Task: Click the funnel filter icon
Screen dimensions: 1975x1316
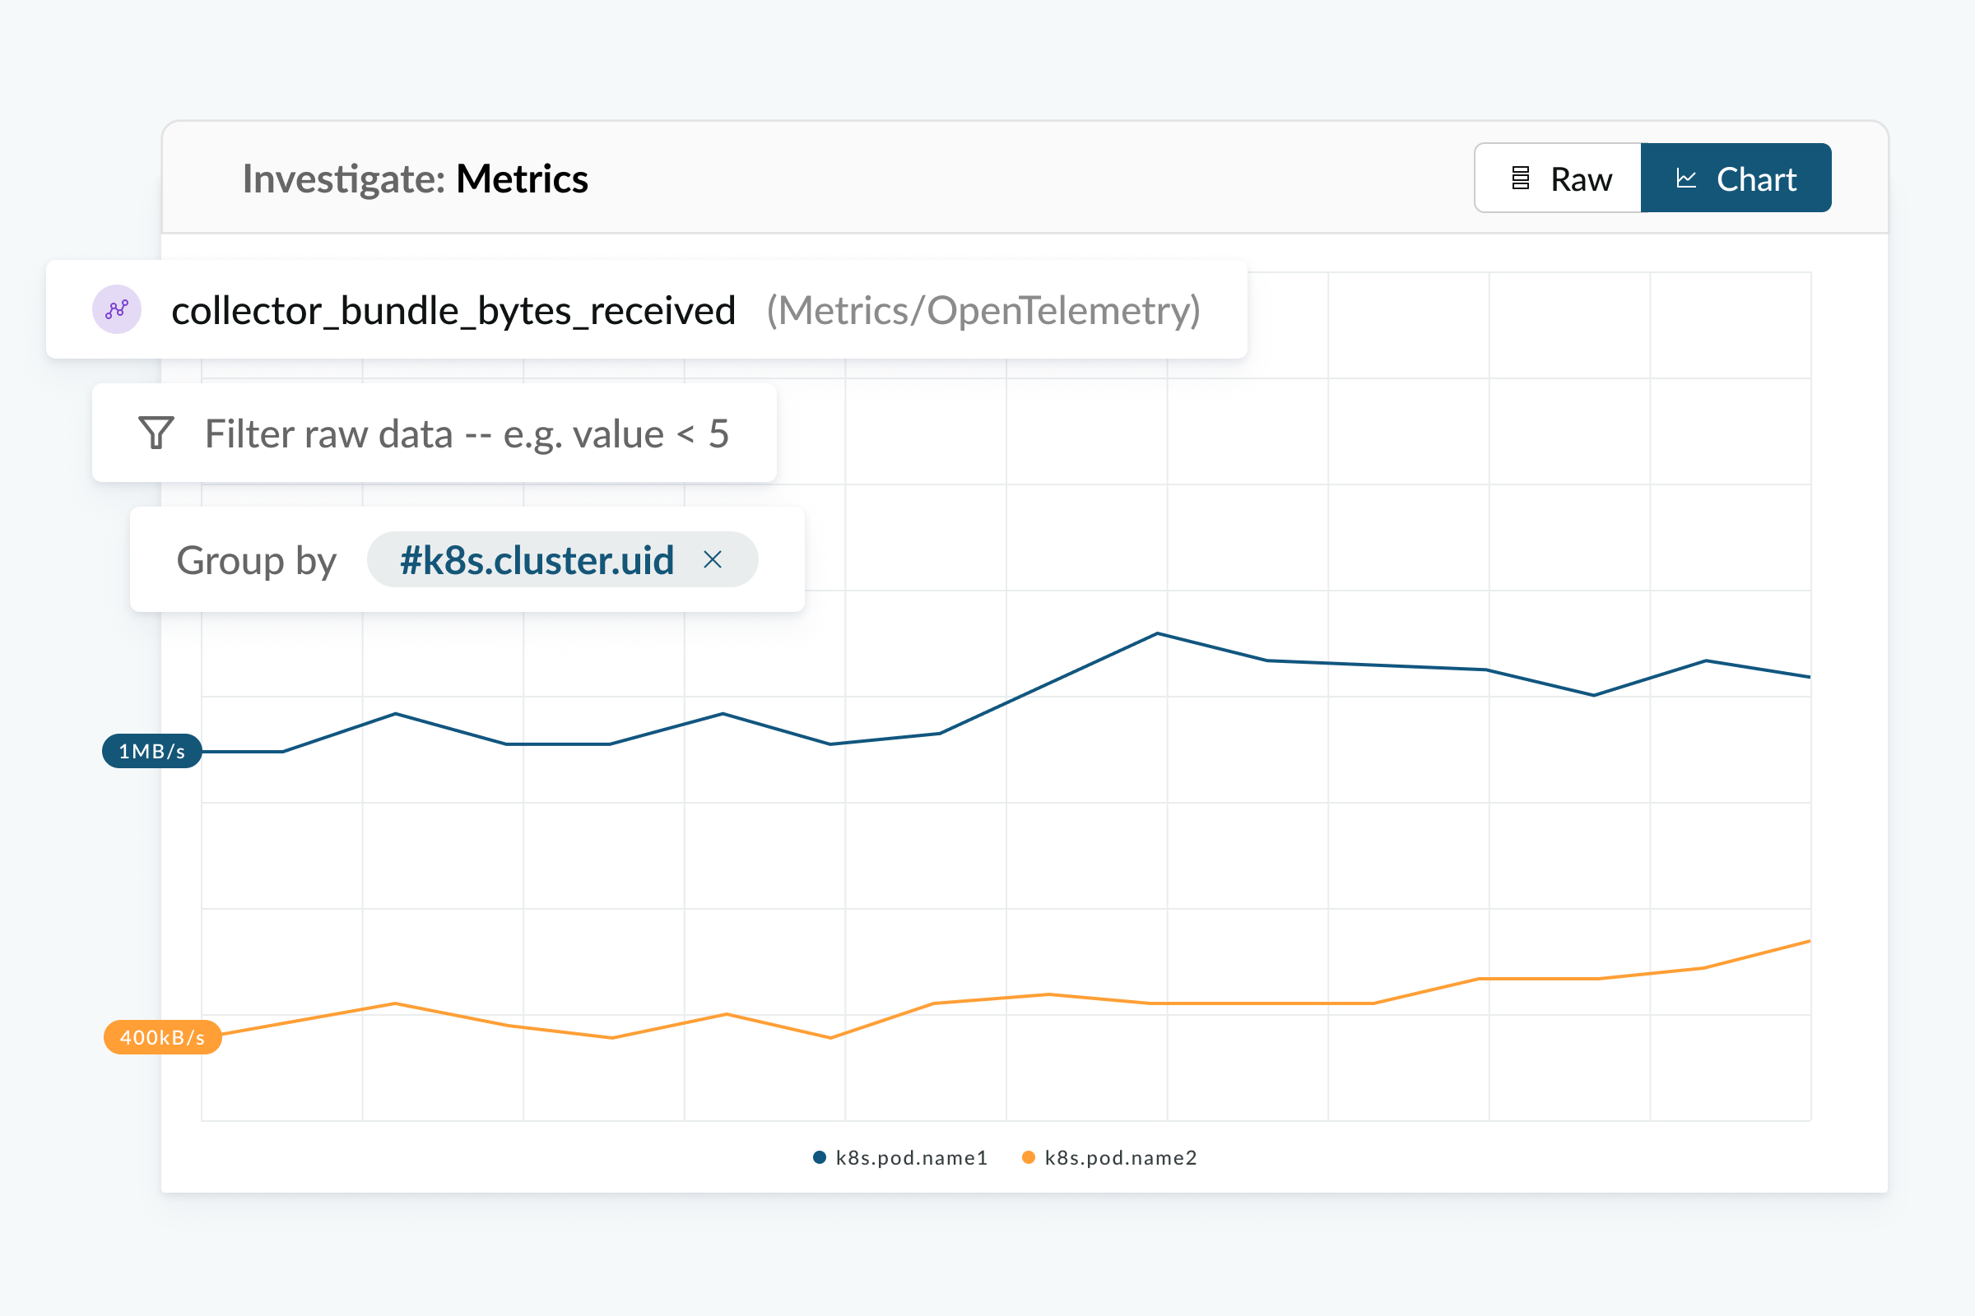Action: pos(156,433)
